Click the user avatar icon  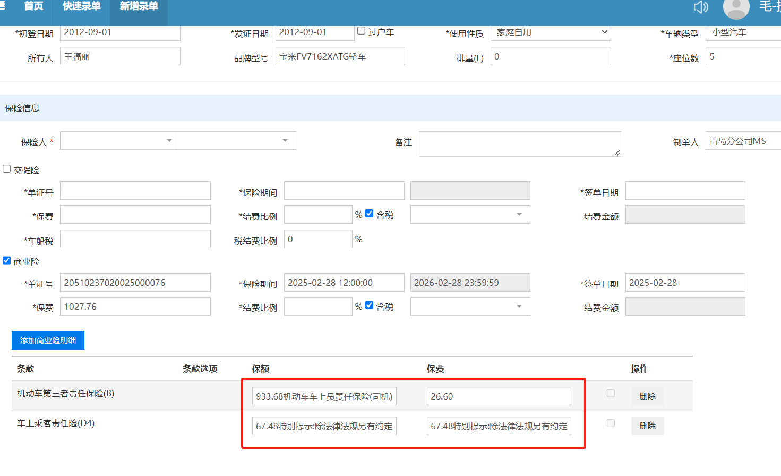pos(736,7)
